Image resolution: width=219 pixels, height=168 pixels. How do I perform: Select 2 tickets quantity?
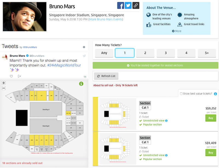[145, 53]
